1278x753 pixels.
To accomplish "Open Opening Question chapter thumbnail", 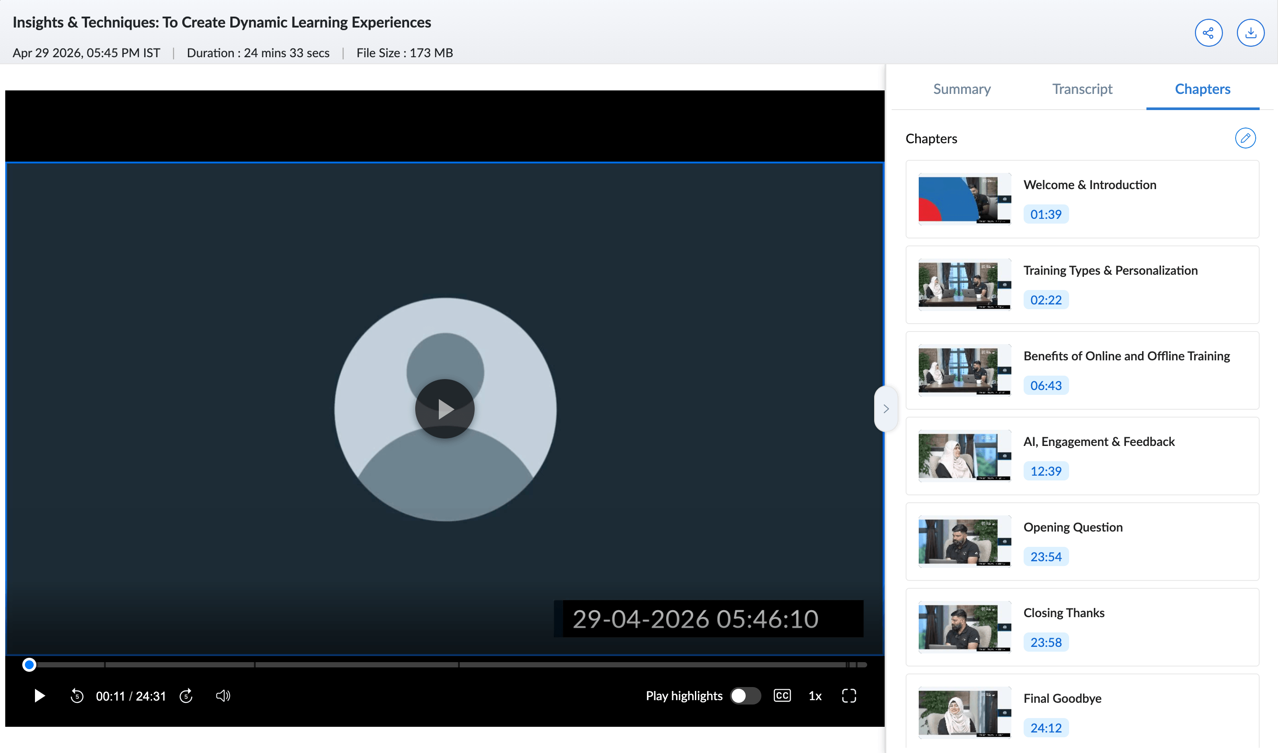I will pos(964,542).
